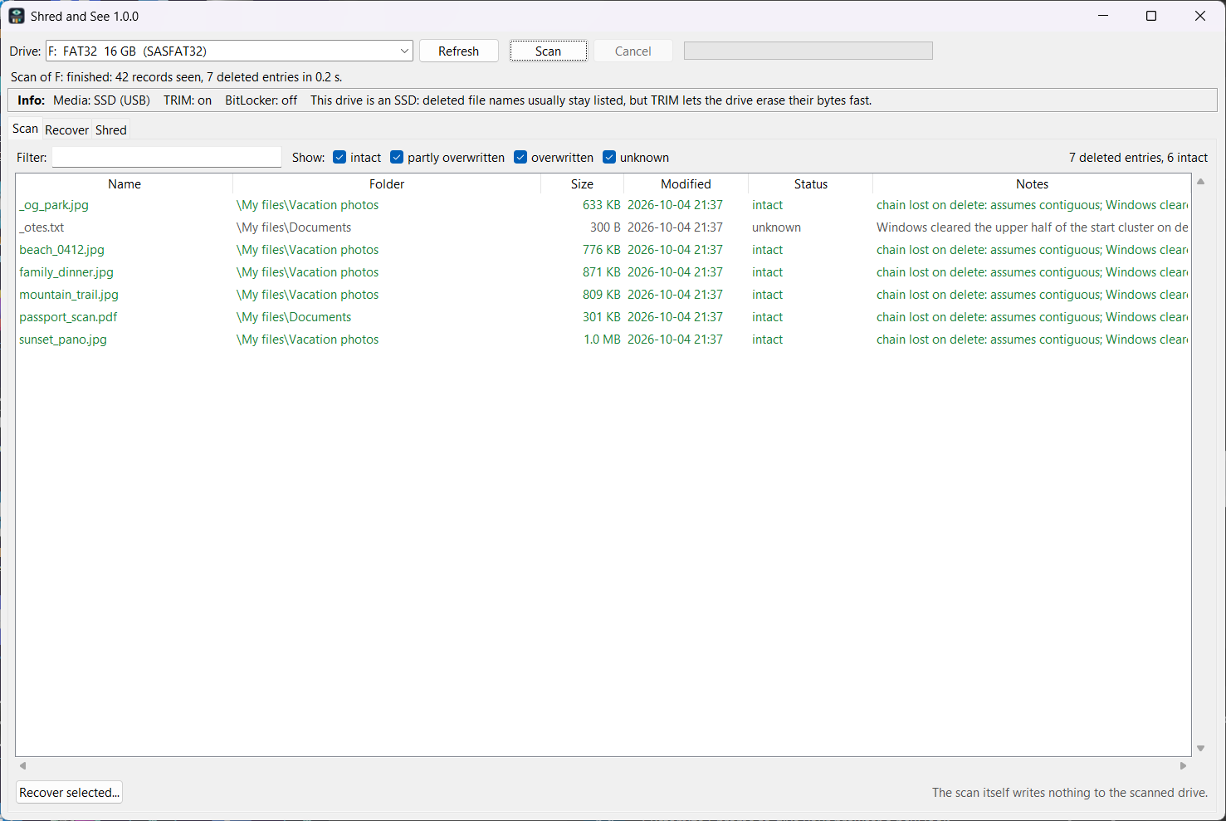This screenshot has height=821, width=1226.
Task: Sort by the Size column header
Action: click(582, 184)
